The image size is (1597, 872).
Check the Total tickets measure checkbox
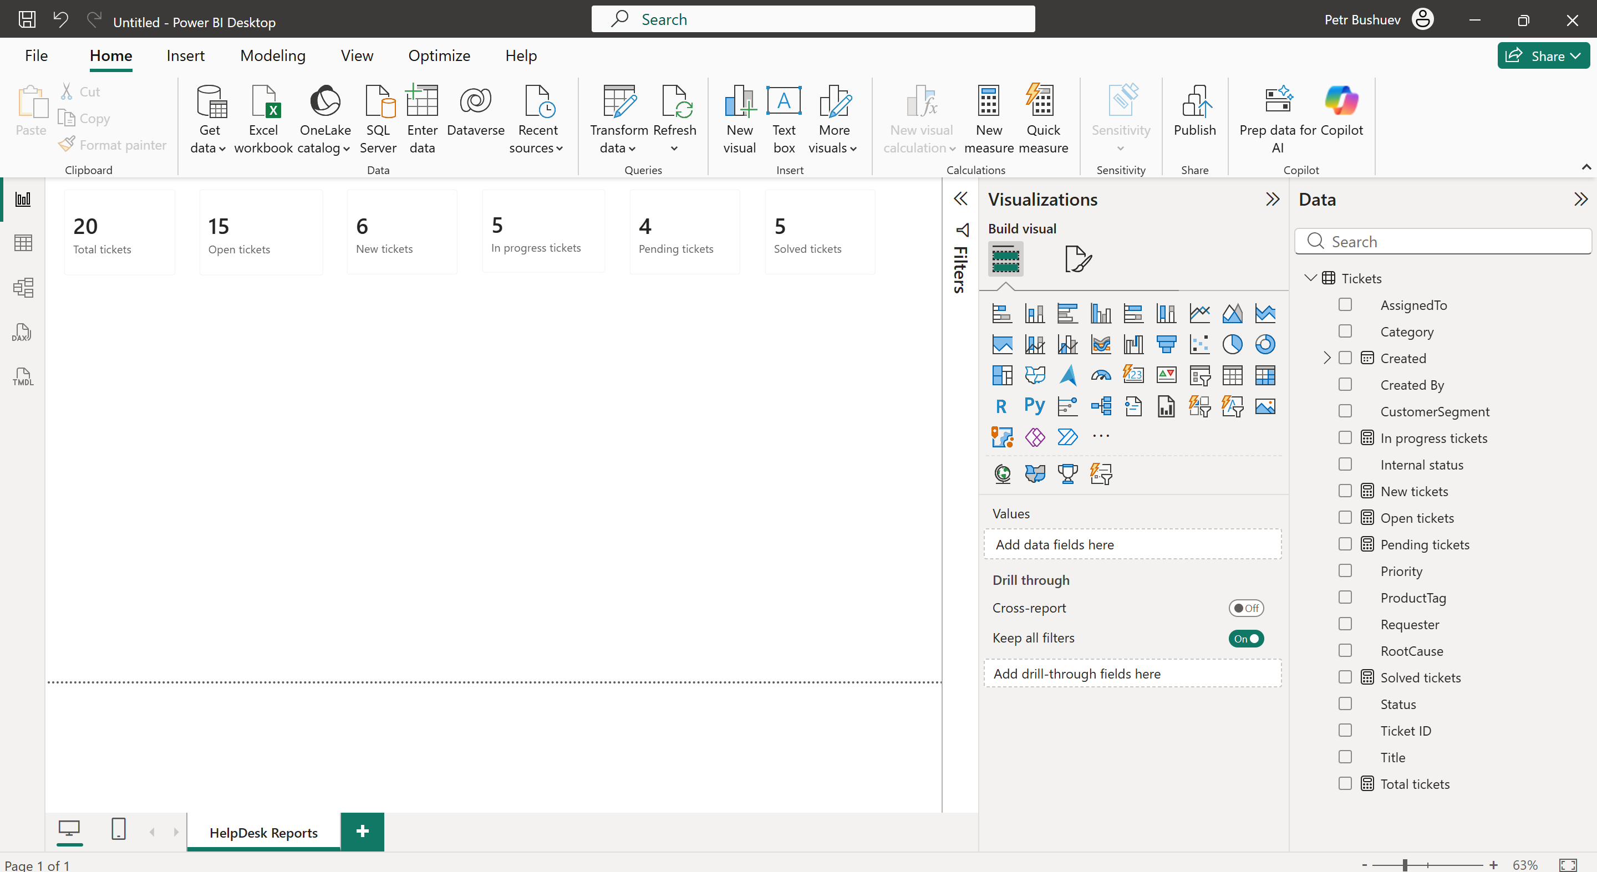pyautogui.click(x=1345, y=783)
